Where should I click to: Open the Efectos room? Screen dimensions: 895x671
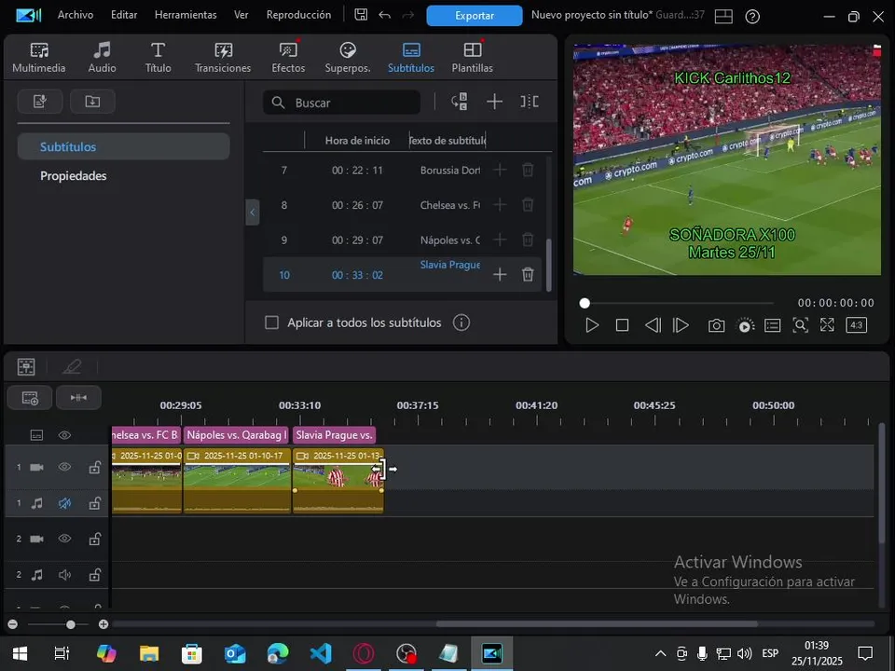(x=288, y=58)
